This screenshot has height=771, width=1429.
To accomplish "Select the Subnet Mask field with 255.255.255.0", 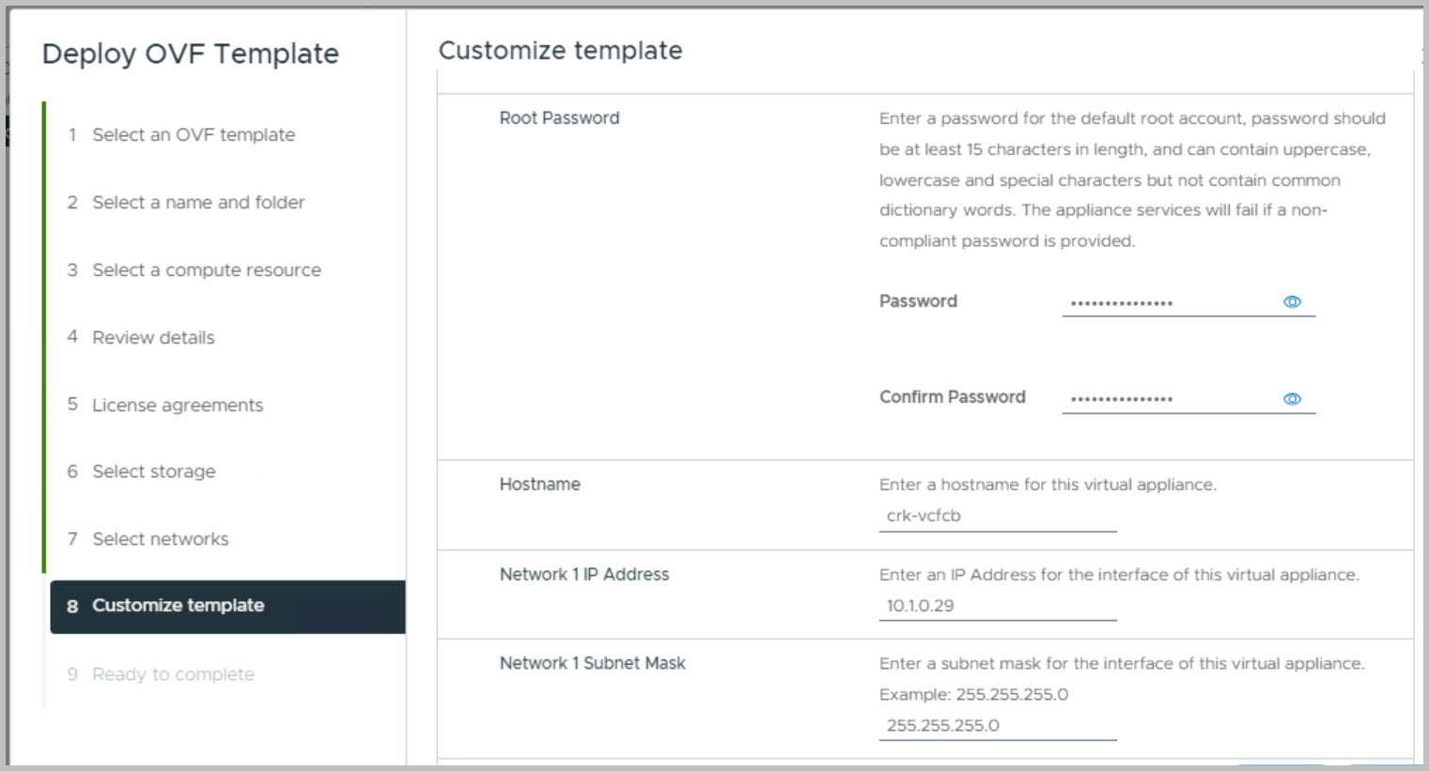I will coord(997,725).
